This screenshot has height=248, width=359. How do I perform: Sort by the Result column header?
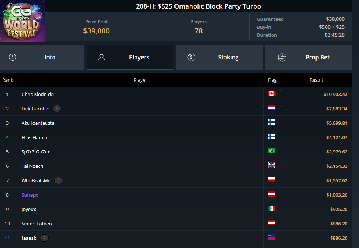click(317, 80)
